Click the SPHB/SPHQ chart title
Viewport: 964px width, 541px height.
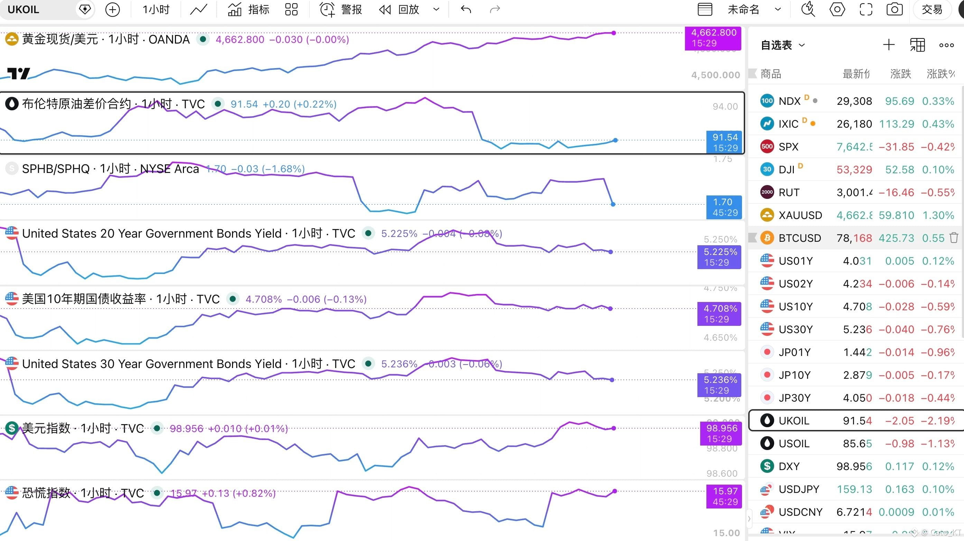tap(110, 169)
